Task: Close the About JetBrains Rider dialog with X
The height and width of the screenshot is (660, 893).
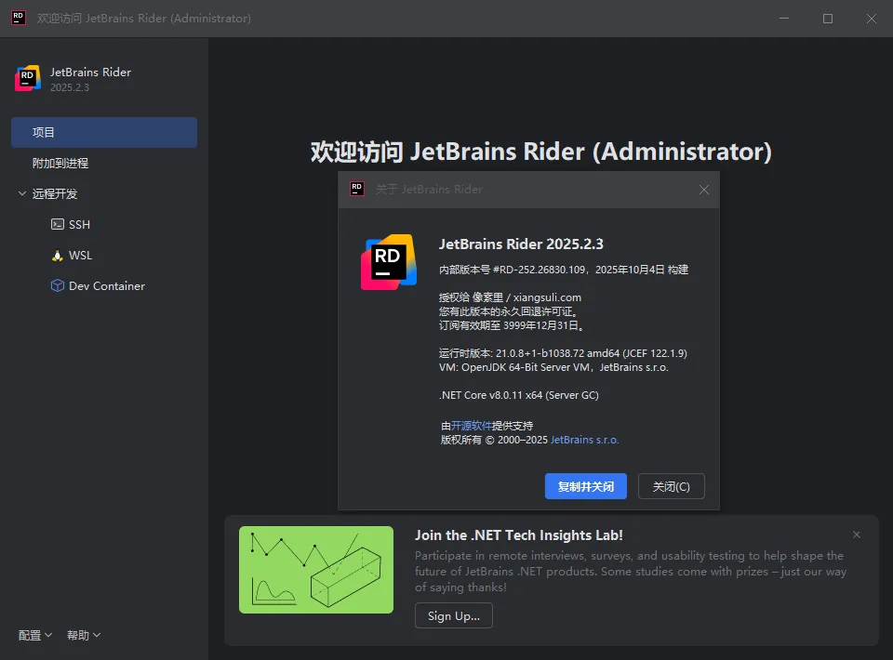Action: 704,190
